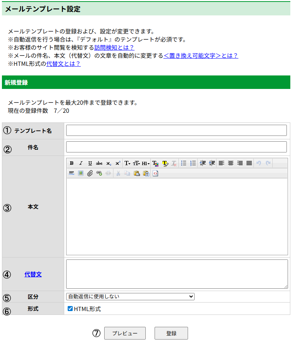Toggle bold formatting in the editor
This screenshot has height=343, width=293.
pyautogui.click(x=72, y=163)
